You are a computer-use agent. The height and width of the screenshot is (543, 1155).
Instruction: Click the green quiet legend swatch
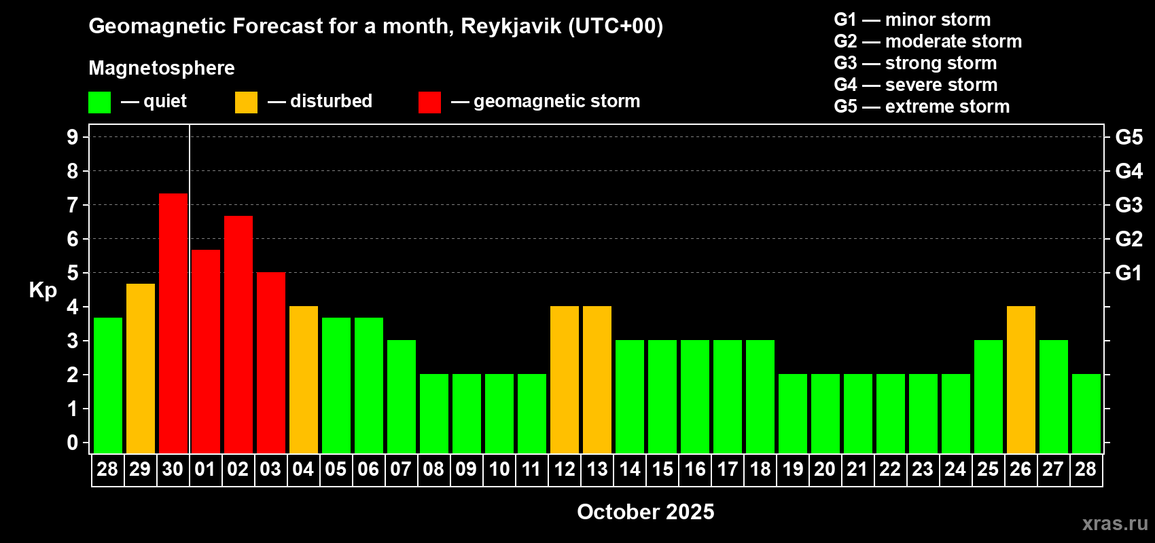coord(99,102)
